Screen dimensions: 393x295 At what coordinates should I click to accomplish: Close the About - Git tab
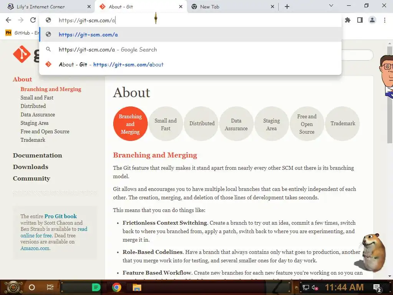click(x=181, y=7)
